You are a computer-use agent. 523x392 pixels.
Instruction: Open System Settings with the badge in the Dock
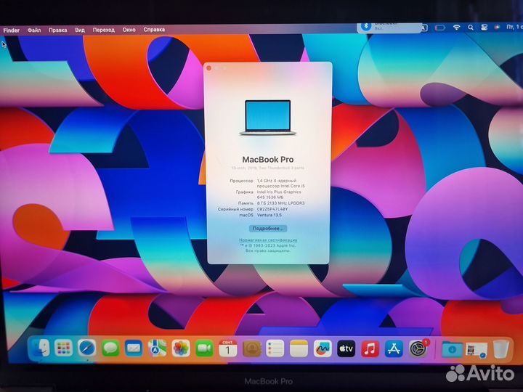point(418,348)
